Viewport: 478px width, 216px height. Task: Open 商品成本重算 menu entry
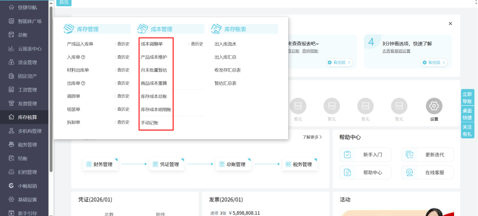pyautogui.click(x=154, y=83)
